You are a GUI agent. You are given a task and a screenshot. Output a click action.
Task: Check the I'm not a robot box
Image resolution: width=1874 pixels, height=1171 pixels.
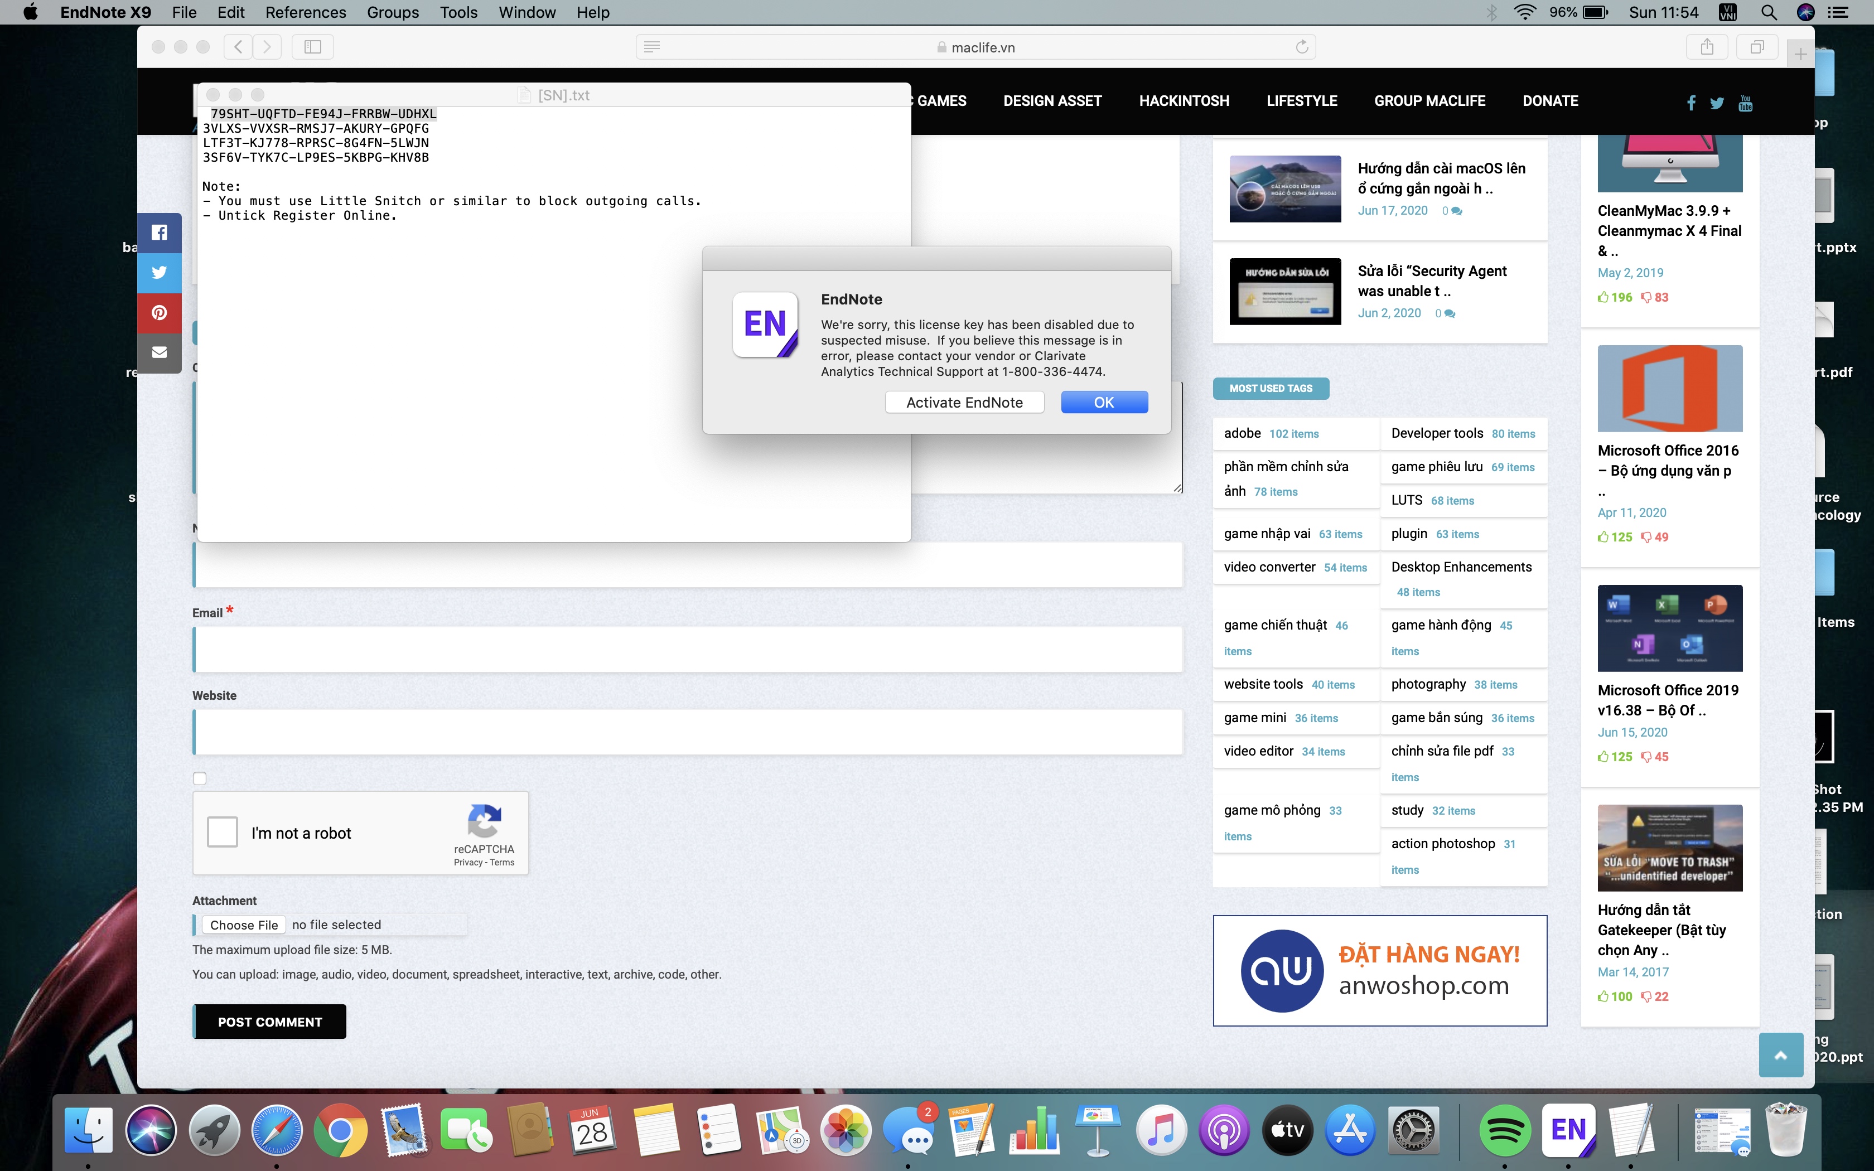tap(222, 833)
